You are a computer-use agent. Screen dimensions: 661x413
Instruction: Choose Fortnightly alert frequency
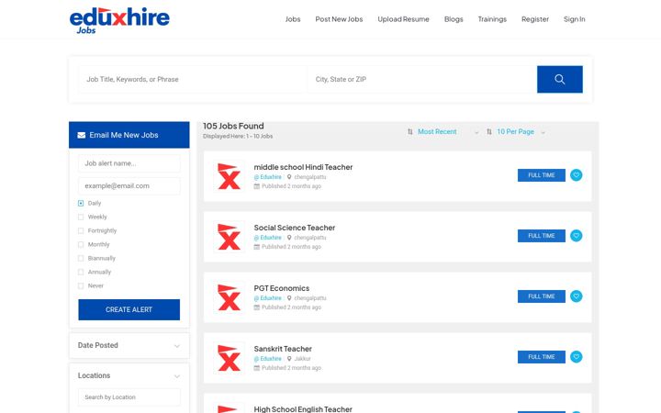[81, 231]
